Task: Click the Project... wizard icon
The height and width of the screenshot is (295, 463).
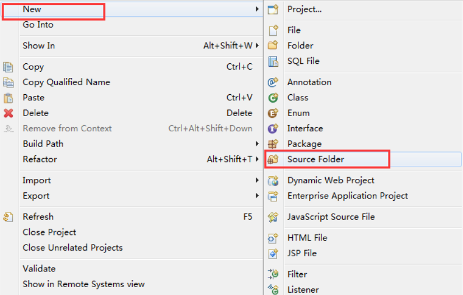Action: pos(273,10)
